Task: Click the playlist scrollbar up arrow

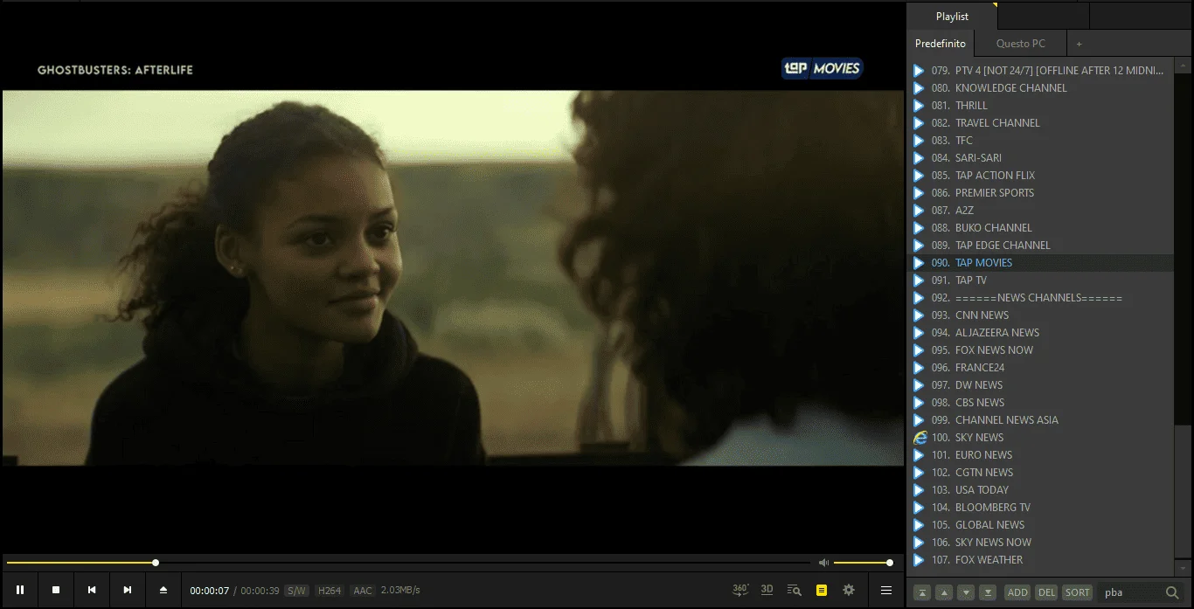Action: coord(1183,66)
